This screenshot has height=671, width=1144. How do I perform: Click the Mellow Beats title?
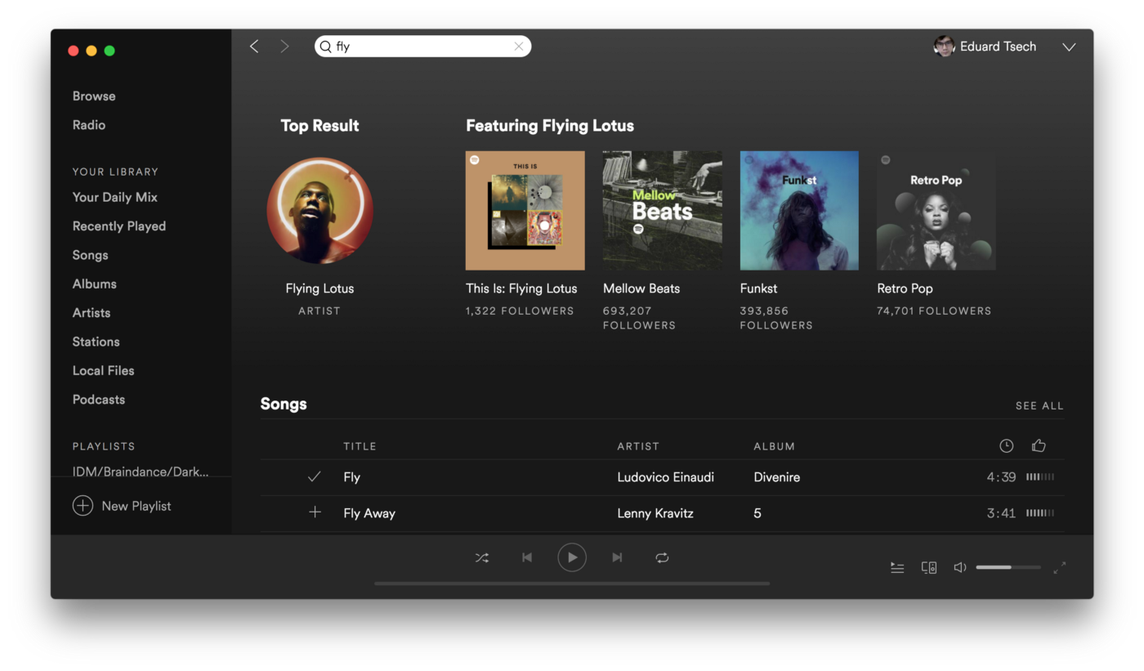(x=641, y=289)
